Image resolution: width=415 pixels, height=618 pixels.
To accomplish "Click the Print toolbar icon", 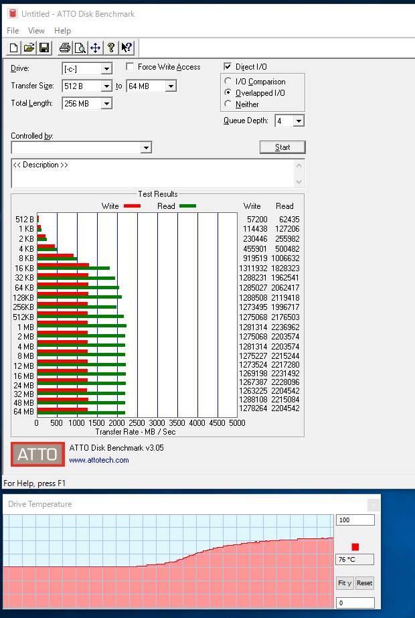I will 65,48.
